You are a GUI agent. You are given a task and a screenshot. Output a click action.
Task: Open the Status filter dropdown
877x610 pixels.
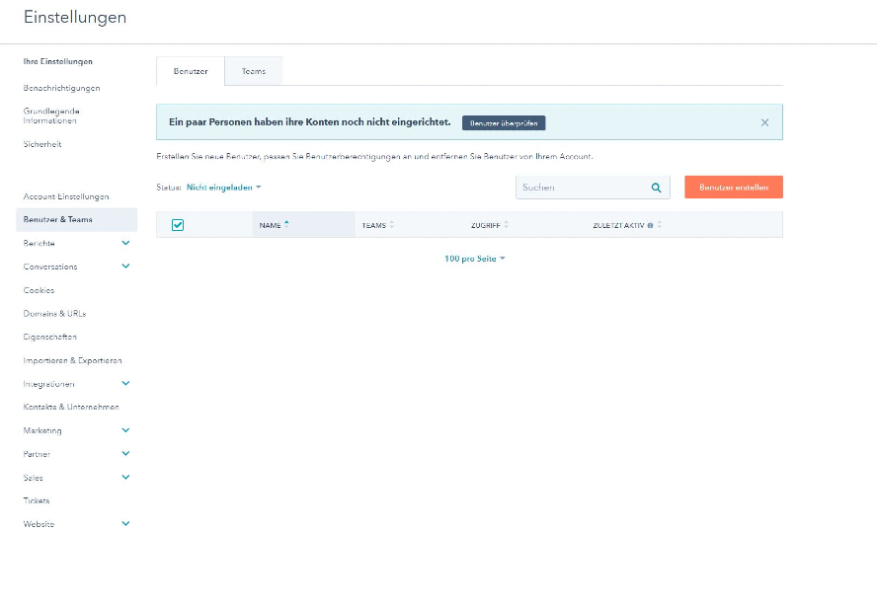click(223, 187)
